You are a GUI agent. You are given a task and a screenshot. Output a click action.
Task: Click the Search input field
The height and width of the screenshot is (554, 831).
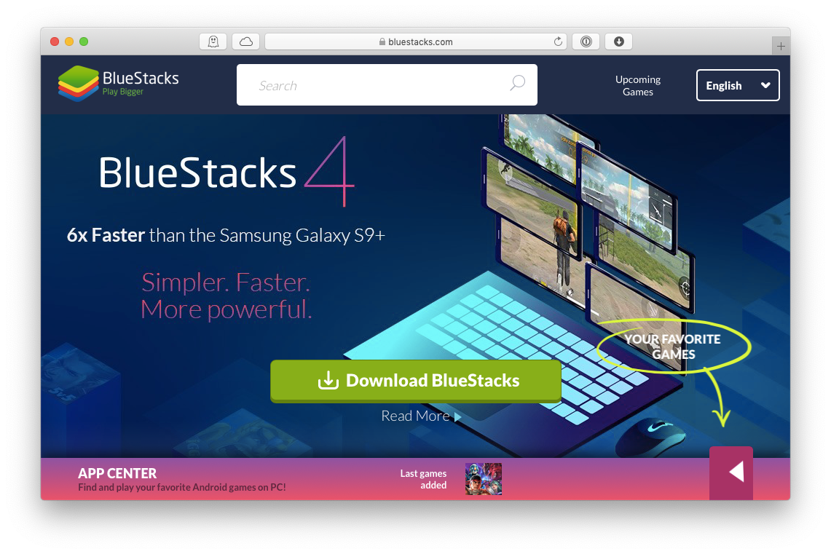click(387, 84)
